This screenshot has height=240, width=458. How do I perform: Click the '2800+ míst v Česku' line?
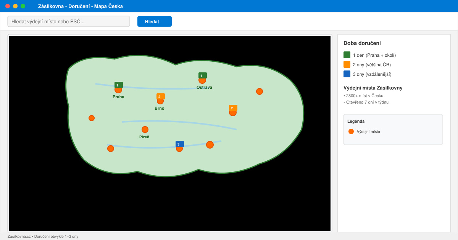point(363,96)
